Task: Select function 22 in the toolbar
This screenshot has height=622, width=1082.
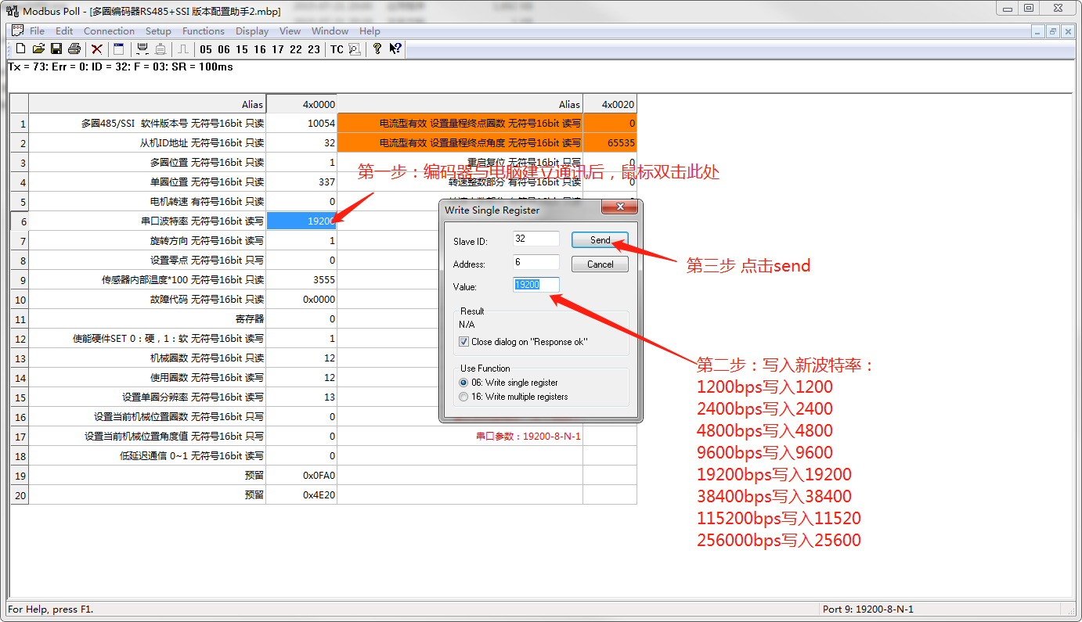Action: tap(296, 49)
